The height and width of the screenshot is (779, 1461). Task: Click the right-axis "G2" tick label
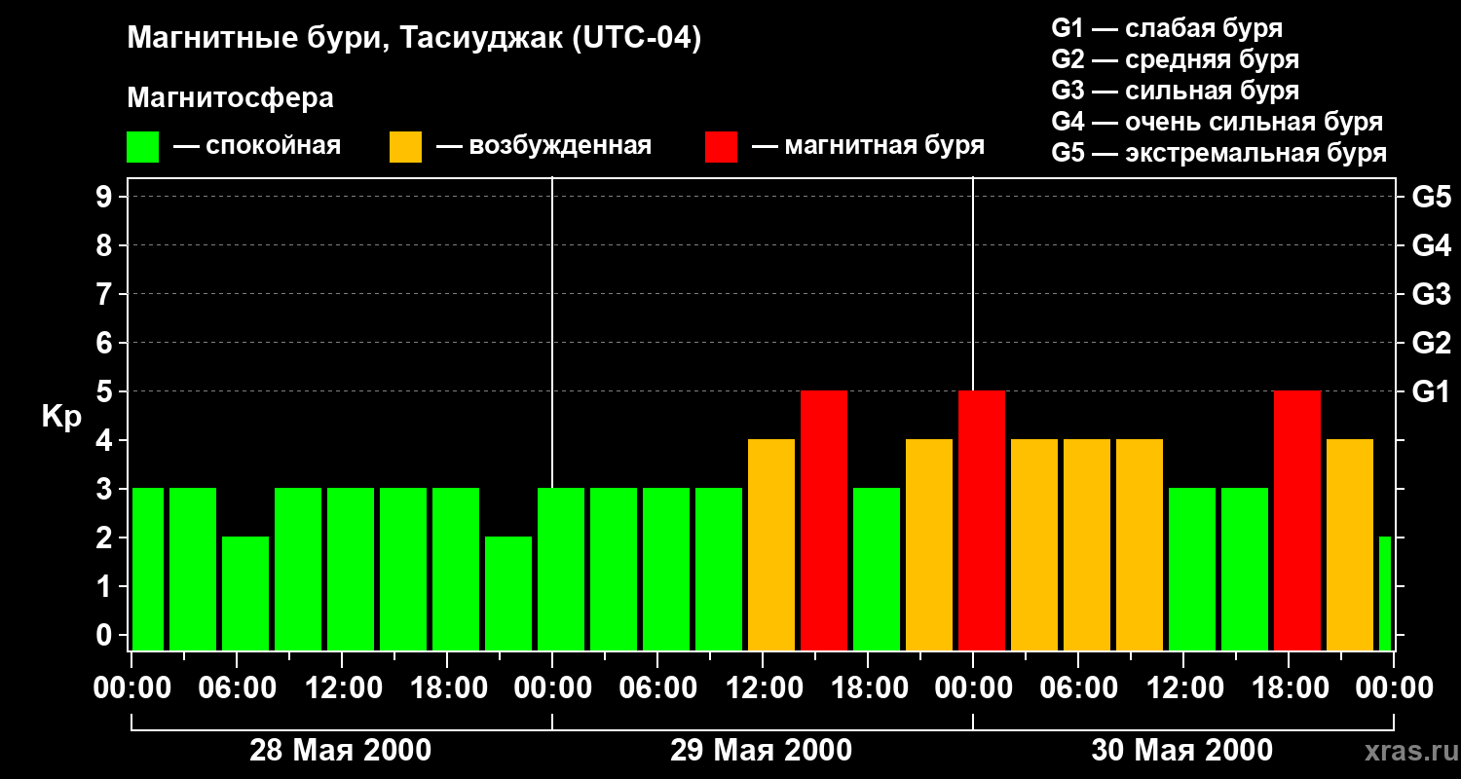tap(1431, 343)
